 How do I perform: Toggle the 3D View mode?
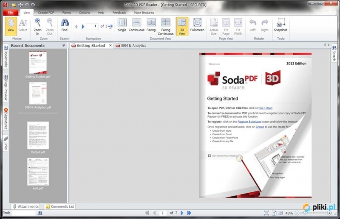[182, 26]
